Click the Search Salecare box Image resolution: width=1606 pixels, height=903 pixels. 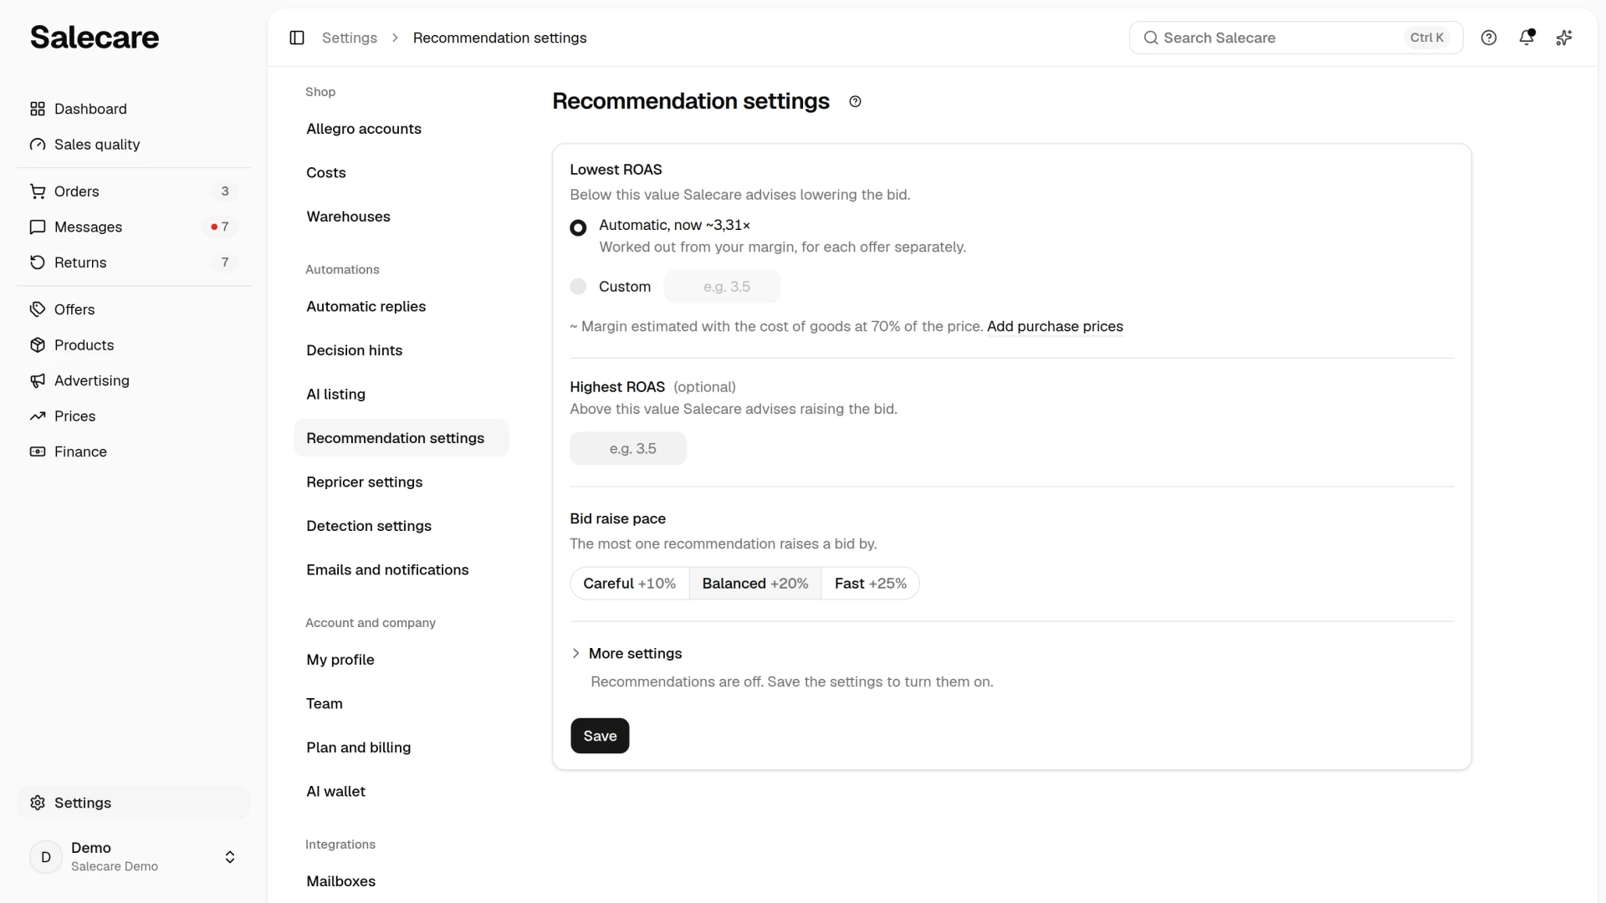[1296, 38]
